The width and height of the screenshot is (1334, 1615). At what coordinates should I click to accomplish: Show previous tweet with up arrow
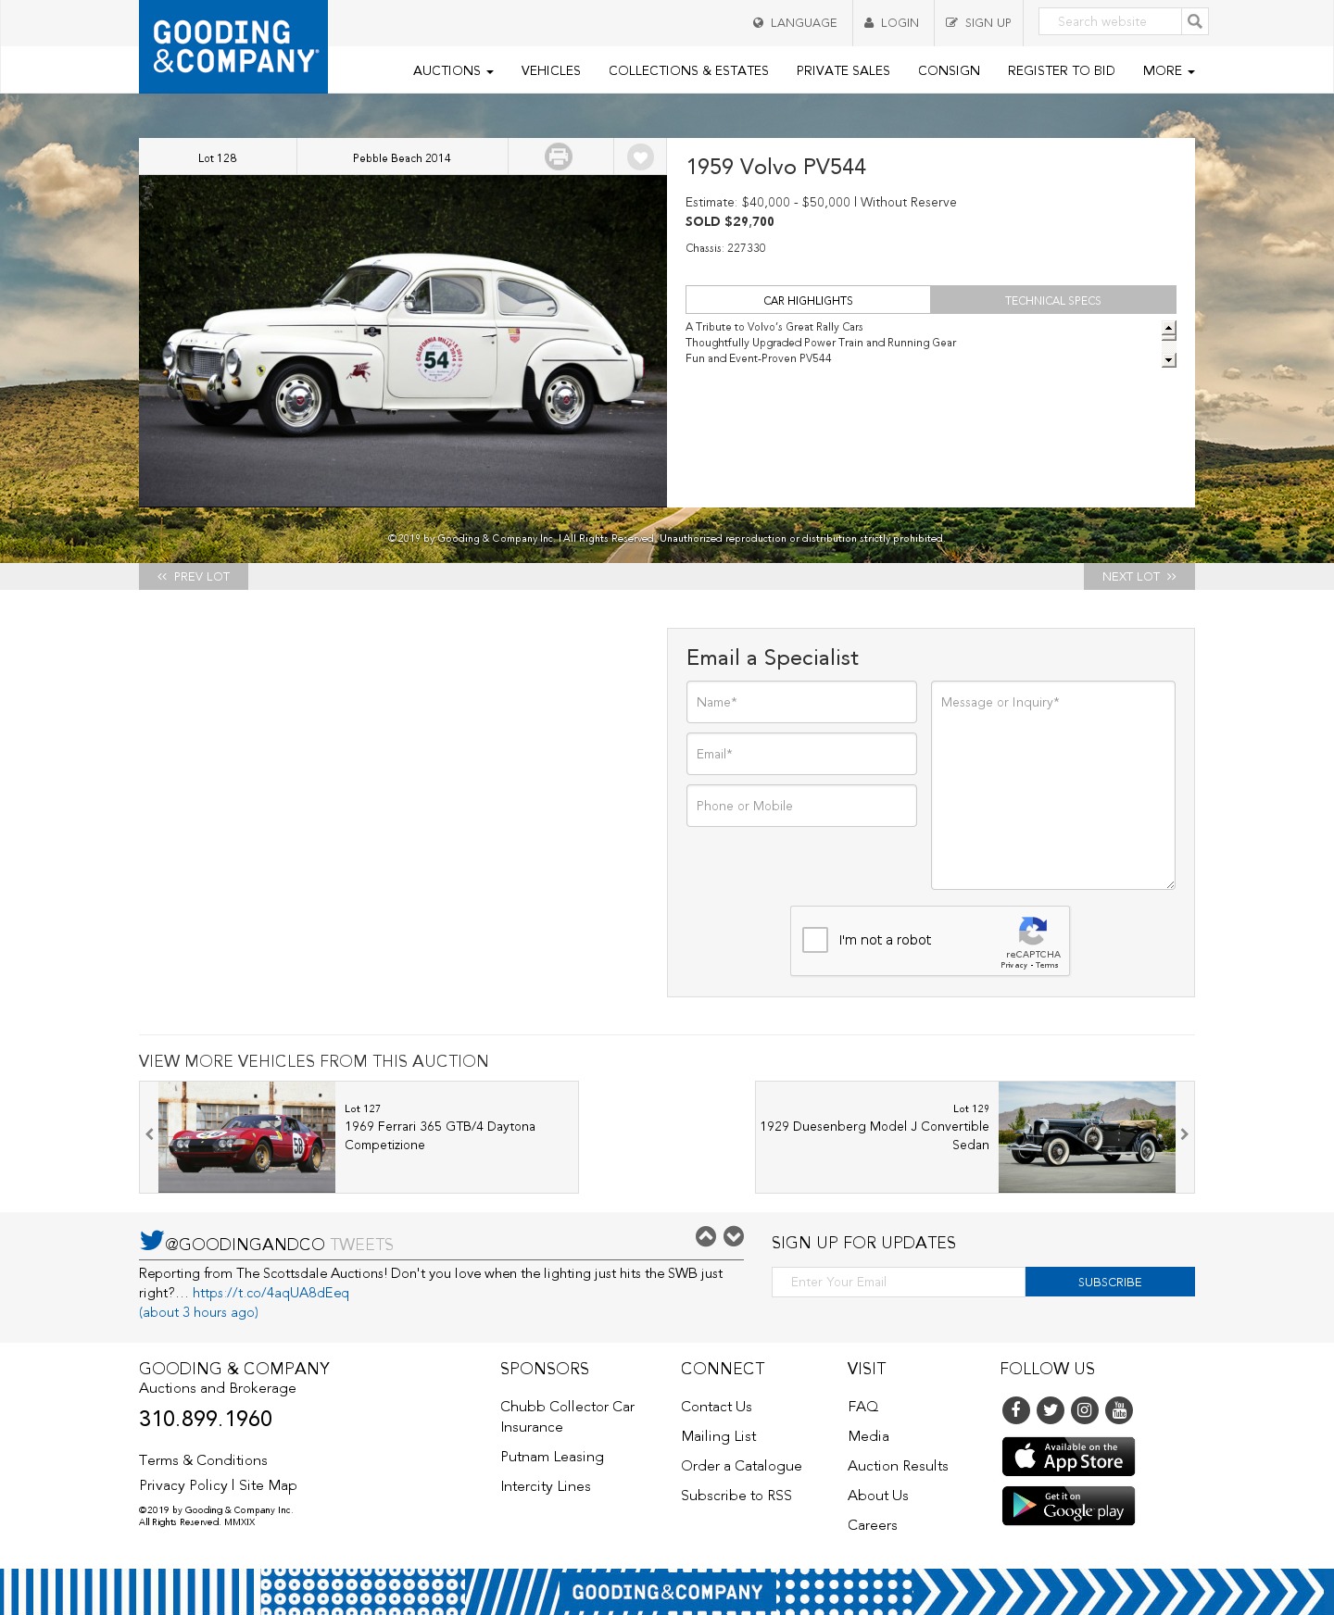click(x=706, y=1236)
